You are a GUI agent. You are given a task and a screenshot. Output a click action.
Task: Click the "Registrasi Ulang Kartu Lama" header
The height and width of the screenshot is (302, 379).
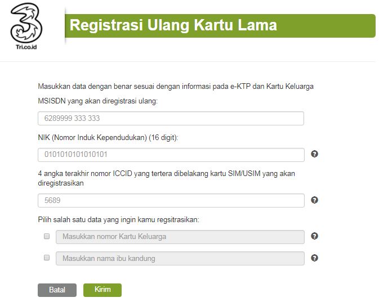point(173,25)
